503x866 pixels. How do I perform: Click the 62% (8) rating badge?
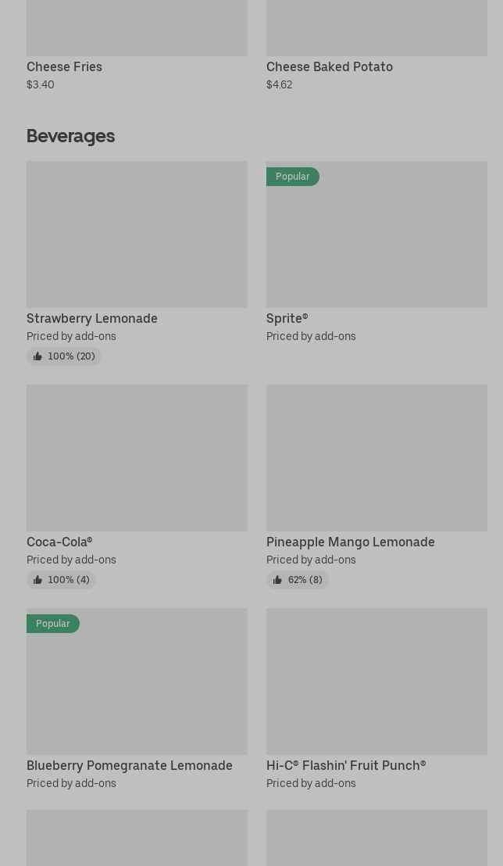click(298, 580)
